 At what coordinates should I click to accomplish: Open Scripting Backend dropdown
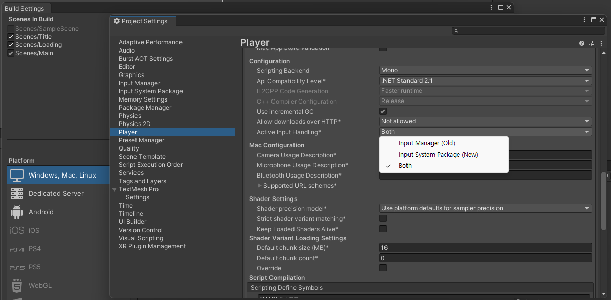point(486,70)
